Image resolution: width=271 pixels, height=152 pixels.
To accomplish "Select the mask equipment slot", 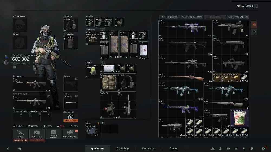I will 20,42.
